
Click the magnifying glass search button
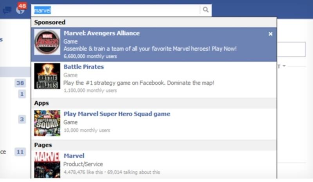[206, 10]
